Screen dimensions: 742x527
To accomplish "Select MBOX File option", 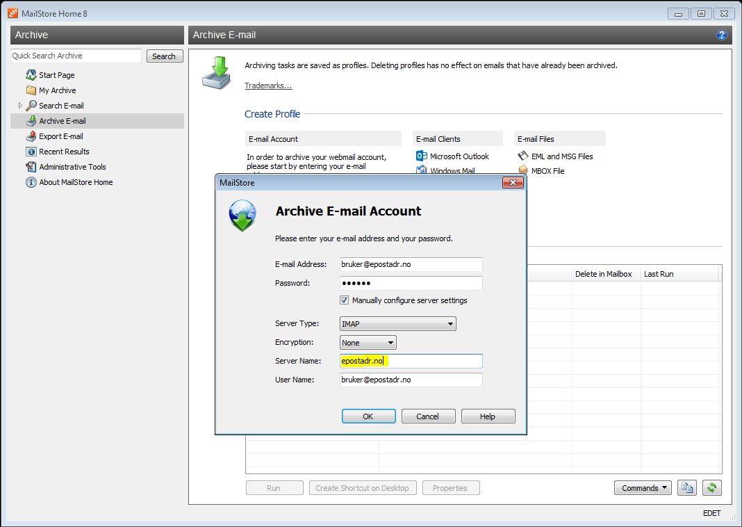I will (x=547, y=171).
